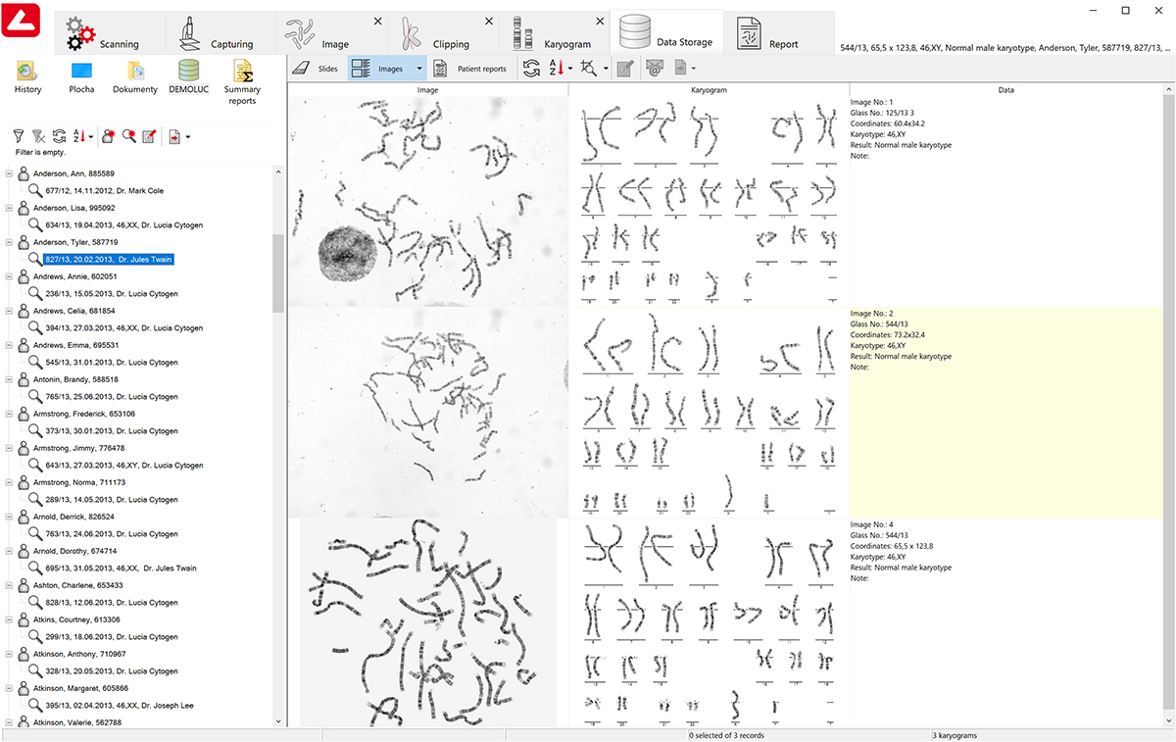Close the Clipping tab

point(489,22)
